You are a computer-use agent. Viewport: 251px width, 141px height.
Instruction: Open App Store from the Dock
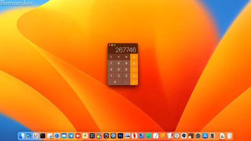click(x=205, y=136)
